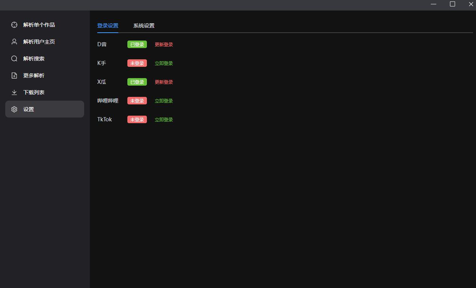The height and width of the screenshot is (288, 476).
Task: Open 更多解析 in the sidebar
Action: pyautogui.click(x=45, y=75)
